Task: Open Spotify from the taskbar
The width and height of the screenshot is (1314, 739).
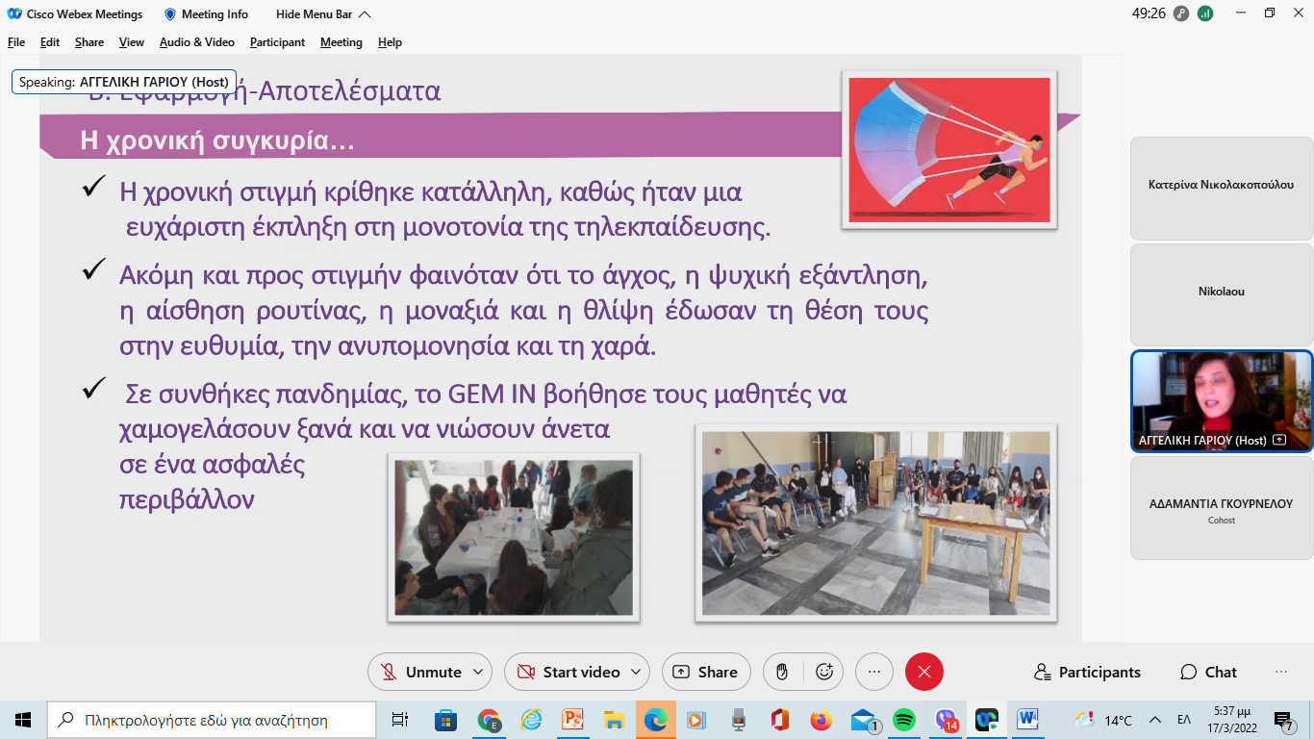Action: point(903,720)
